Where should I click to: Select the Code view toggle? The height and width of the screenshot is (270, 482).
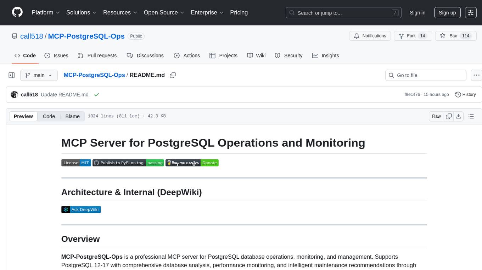point(49,116)
